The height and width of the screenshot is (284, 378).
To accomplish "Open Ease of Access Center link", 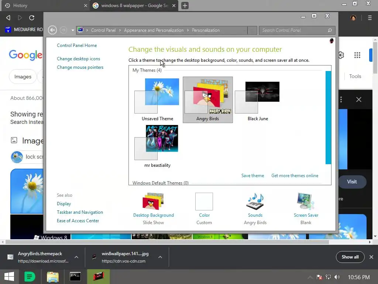I will [78, 220].
